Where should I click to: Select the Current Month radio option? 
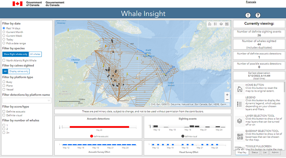4,32
